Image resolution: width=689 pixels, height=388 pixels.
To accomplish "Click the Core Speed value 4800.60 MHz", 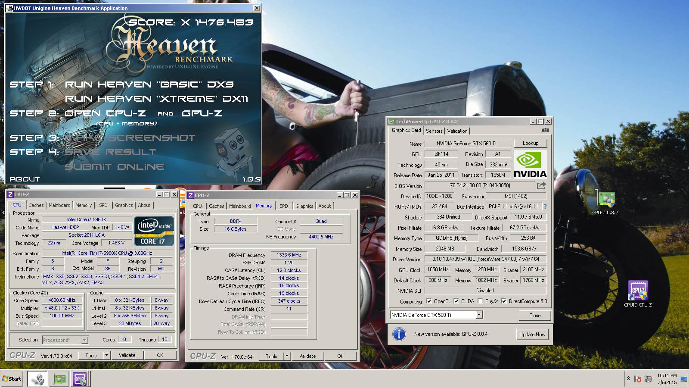I will pos(62,300).
